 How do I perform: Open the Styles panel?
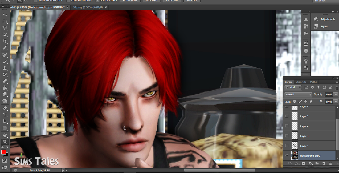pyautogui.click(x=321, y=26)
